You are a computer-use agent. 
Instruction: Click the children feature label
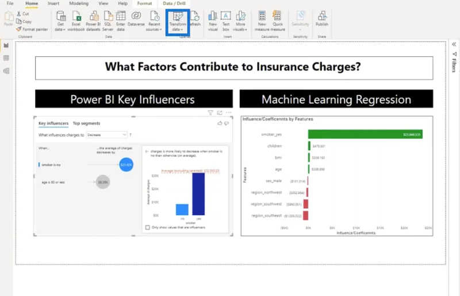click(x=274, y=146)
